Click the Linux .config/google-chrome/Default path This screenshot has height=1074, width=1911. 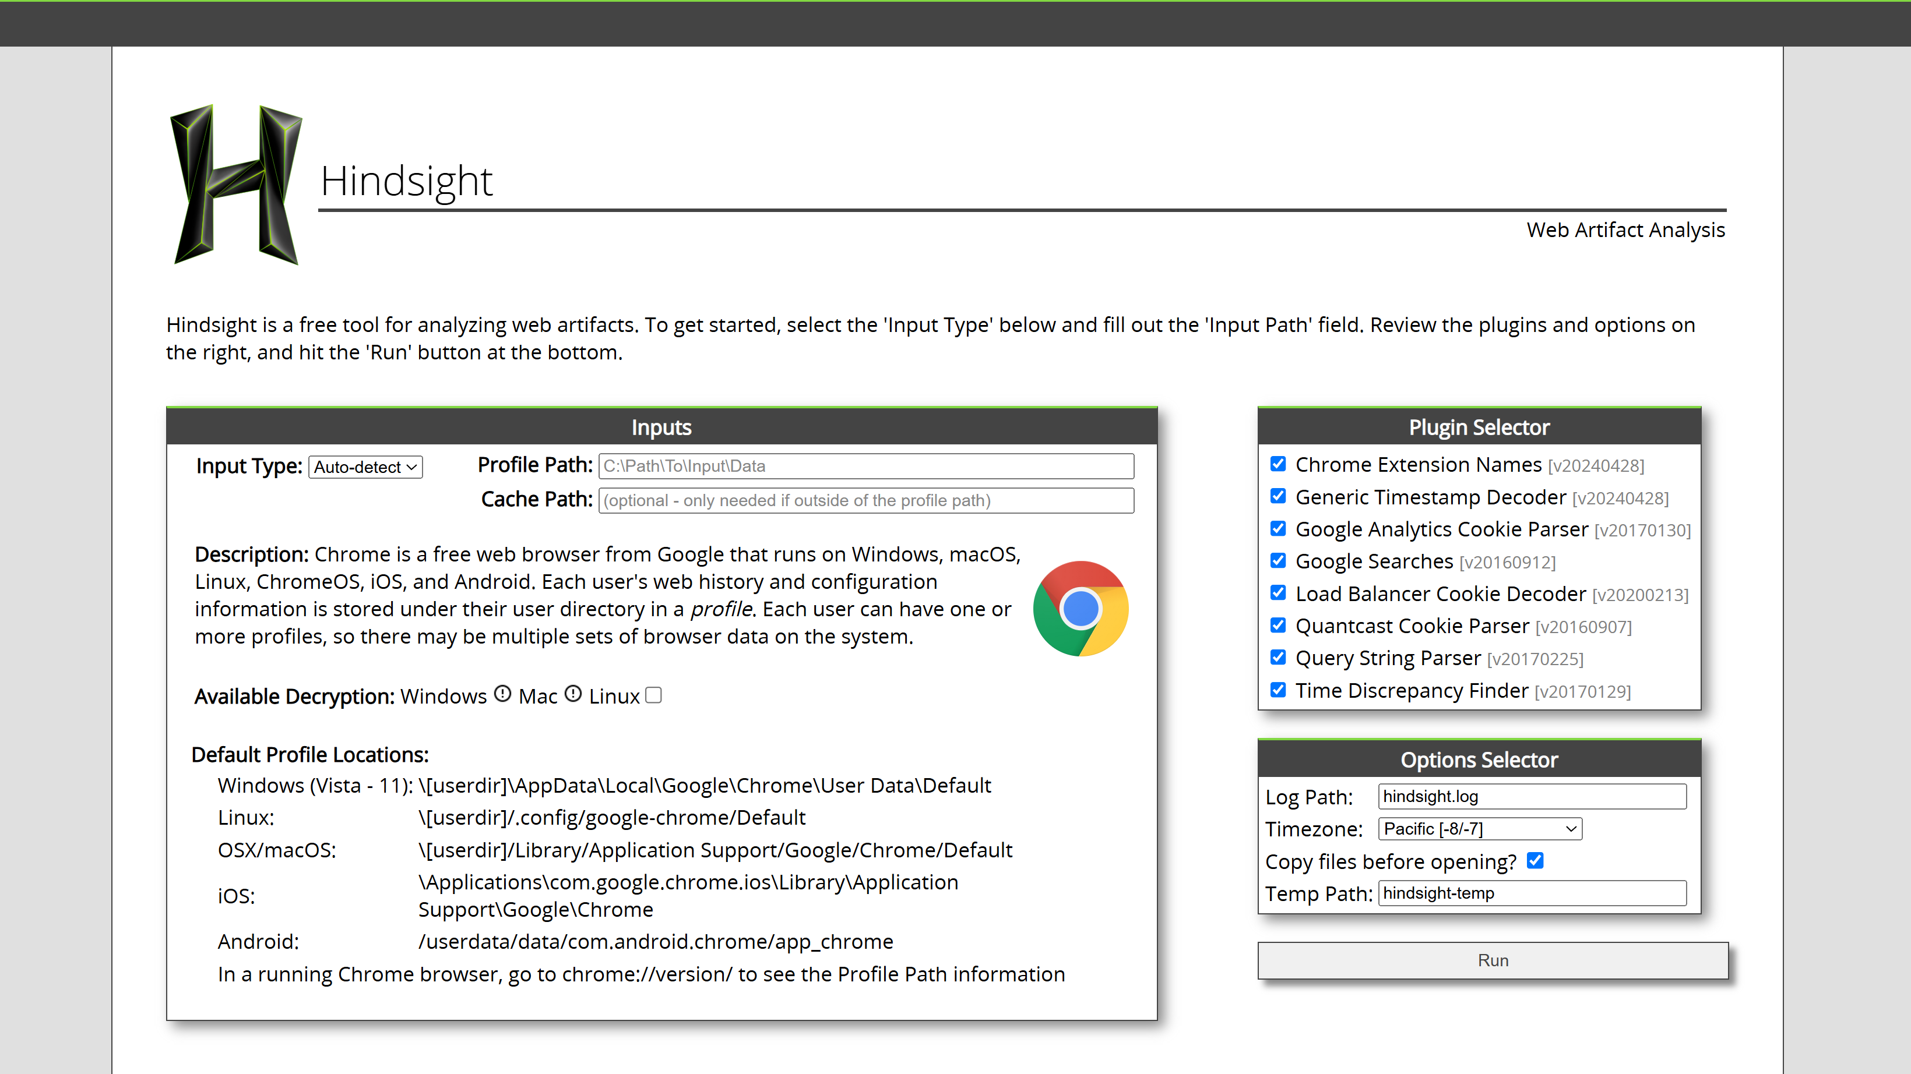coord(612,818)
